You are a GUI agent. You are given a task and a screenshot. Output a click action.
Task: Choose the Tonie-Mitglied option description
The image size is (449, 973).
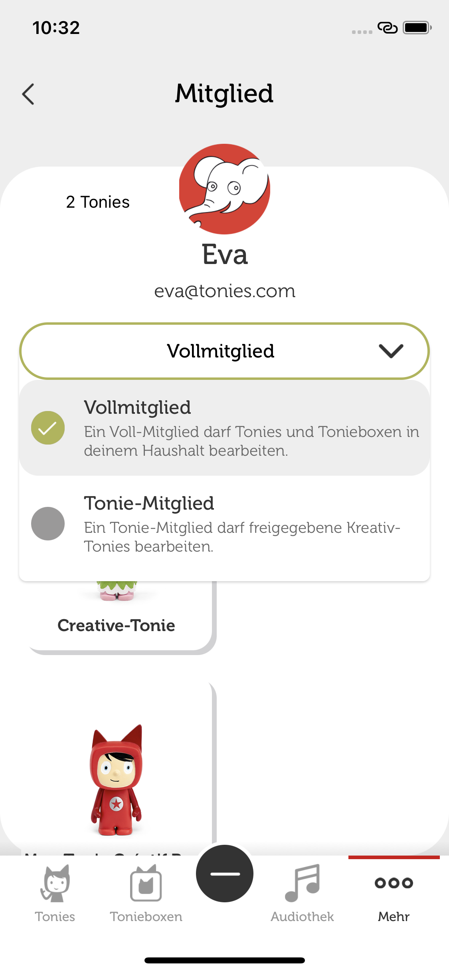click(242, 537)
